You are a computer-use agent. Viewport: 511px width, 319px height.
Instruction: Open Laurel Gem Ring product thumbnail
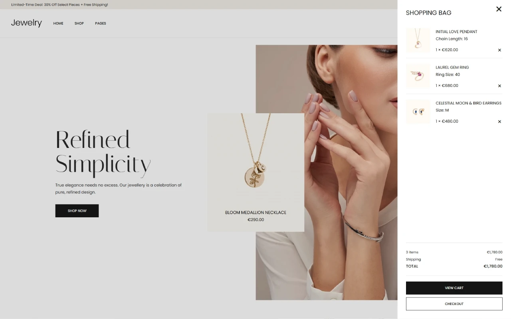[x=418, y=76]
